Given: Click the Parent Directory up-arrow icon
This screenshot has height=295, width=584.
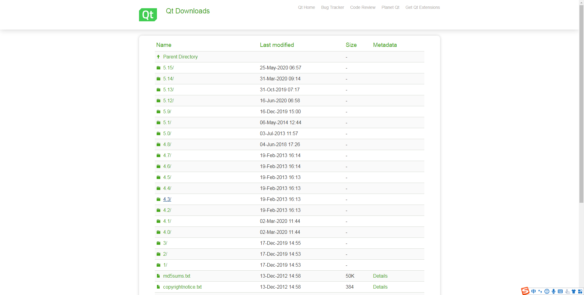Looking at the screenshot, I should pyautogui.click(x=158, y=57).
